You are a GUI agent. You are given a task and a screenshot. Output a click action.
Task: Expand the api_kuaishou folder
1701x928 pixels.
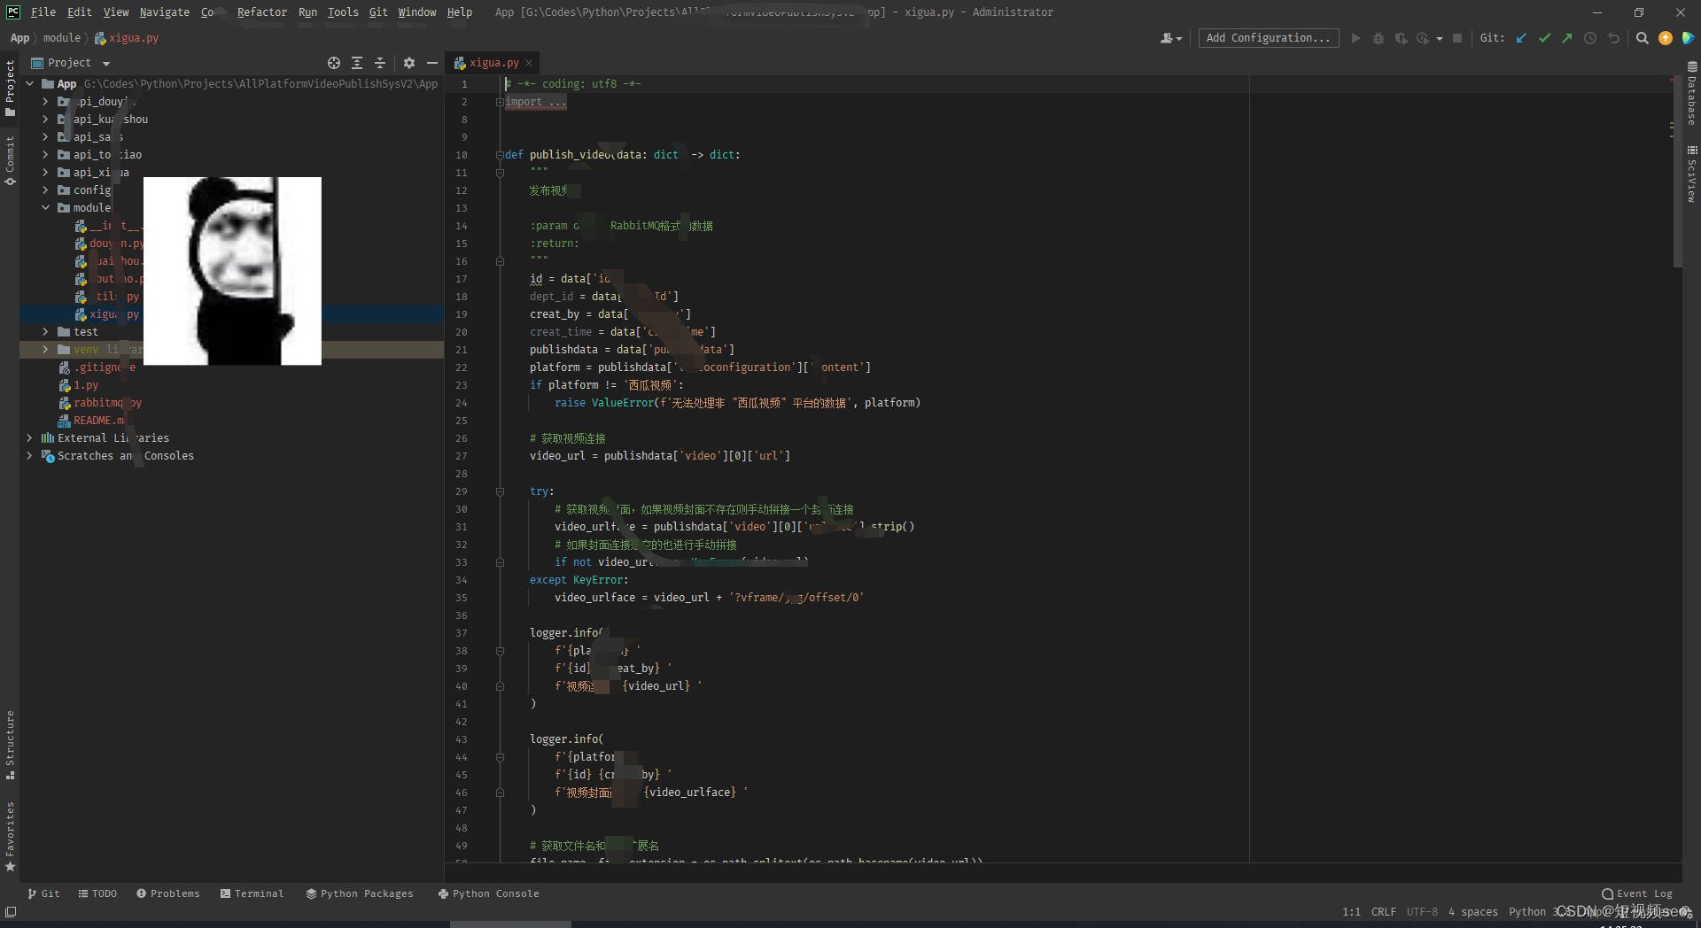click(x=45, y=120)
